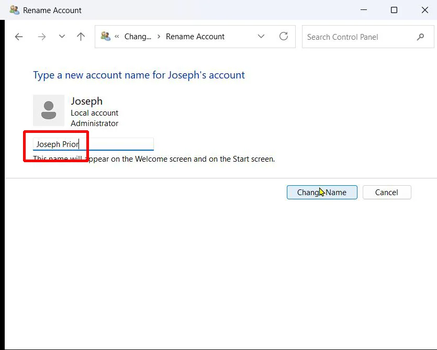
Task: Open the previous-locations double chevron
Action: [x=117, y=36]
